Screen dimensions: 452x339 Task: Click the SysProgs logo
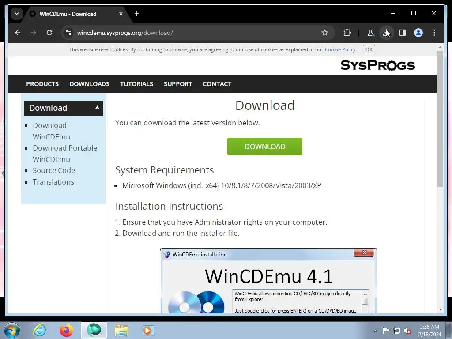(378, 65)
